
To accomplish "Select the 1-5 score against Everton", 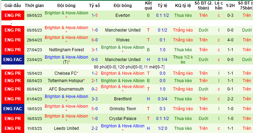I will click(95, 15).
